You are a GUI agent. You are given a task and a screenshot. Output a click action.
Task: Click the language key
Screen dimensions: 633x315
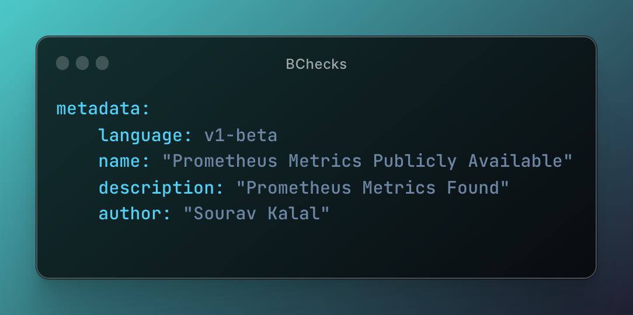click(140, 135)
